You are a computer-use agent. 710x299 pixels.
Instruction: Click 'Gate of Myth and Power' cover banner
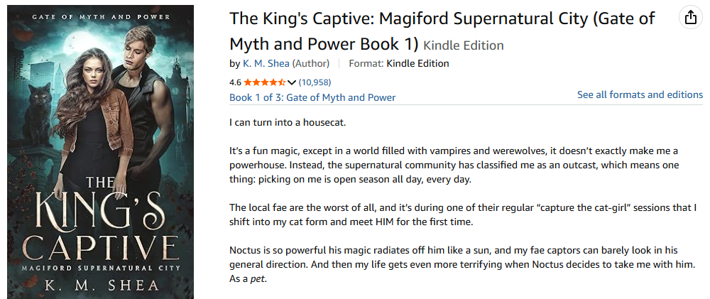click(101, 17)
